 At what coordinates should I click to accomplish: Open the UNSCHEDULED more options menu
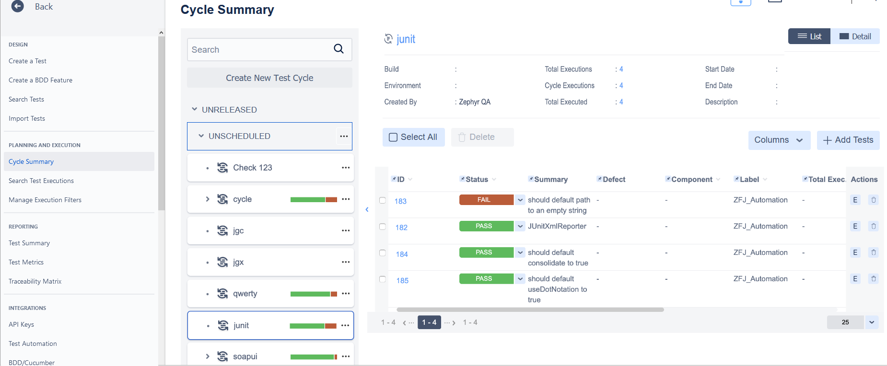(x=344, y=136)
